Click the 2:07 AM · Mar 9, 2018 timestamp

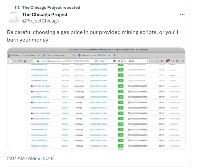pos(30,158)
